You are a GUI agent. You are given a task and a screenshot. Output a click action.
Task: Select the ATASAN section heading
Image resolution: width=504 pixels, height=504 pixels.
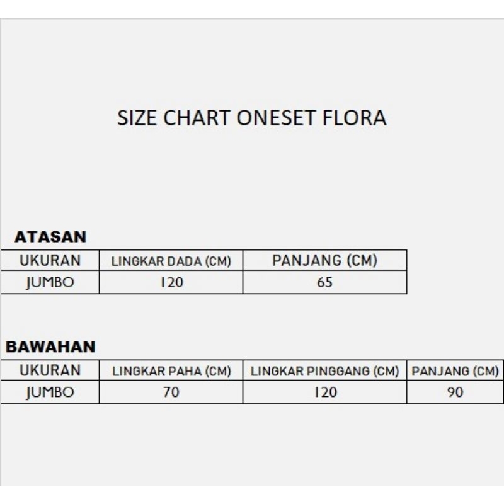[x=50, y=238]
